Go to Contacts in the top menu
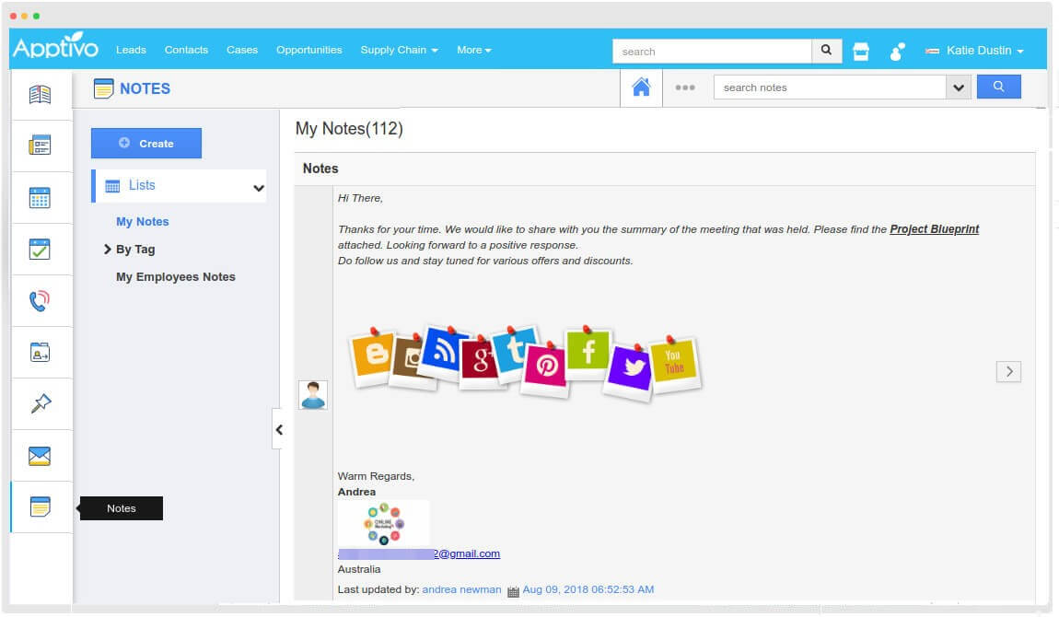 [186, 50]
